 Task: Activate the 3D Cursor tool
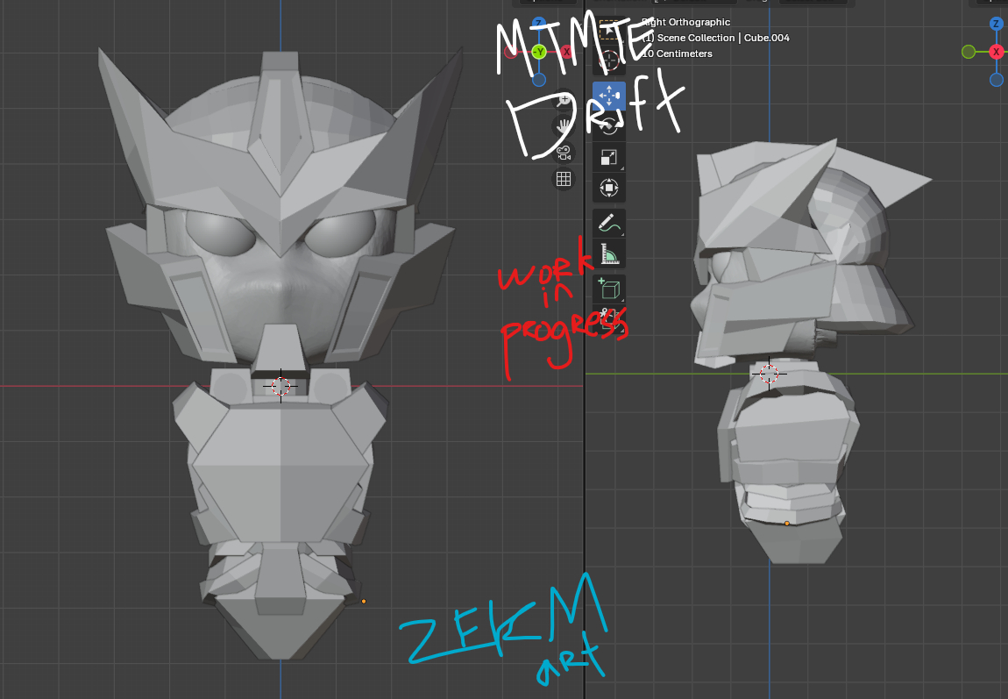tap(609, 61)
